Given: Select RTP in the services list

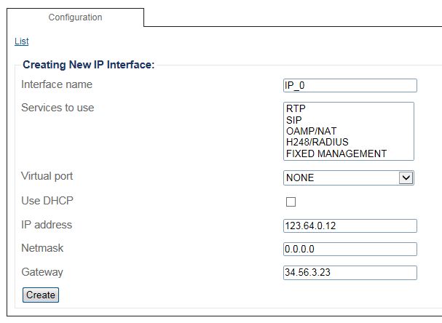Looking at the screenshot, I should [x=296, y=108].
